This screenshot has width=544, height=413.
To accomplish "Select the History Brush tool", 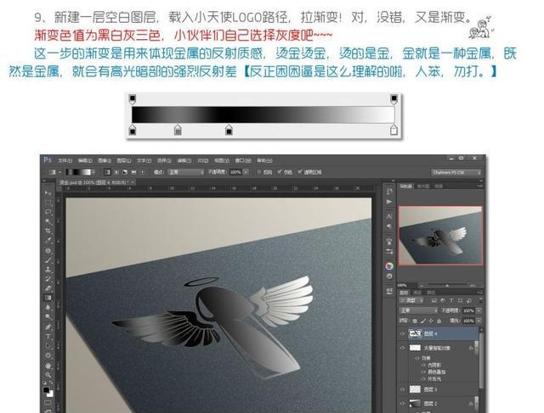I will tap(48, 279).
